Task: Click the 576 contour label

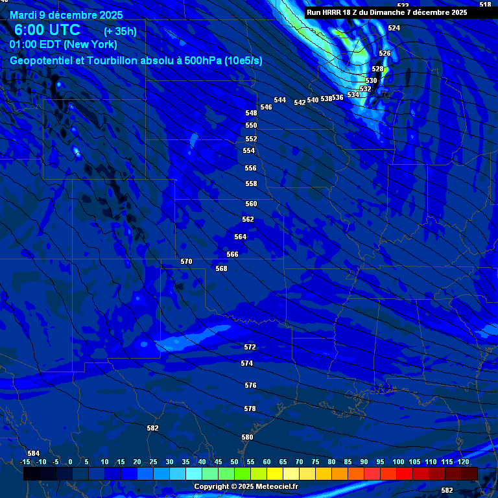Action: point(250,385)
